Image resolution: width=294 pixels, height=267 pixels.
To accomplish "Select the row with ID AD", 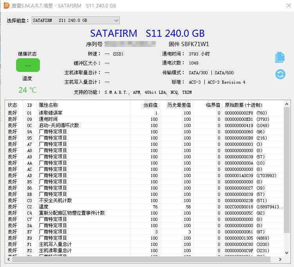I will click(x=144, y=176).
